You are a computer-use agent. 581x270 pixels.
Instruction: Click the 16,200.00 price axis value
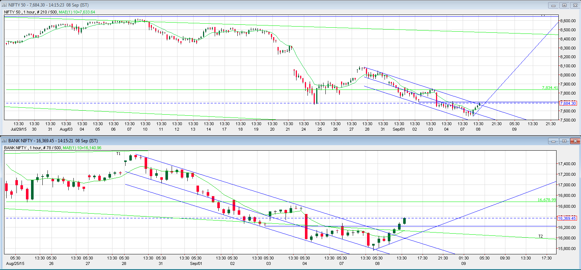pyautogui.click(x=567, y=227)
